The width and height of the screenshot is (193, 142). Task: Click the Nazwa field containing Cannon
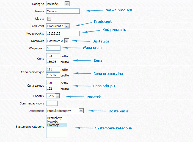point(63,11)
